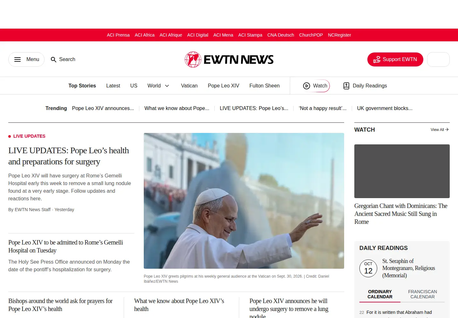Click the Search magnifier icon

[x=53, y=59]
